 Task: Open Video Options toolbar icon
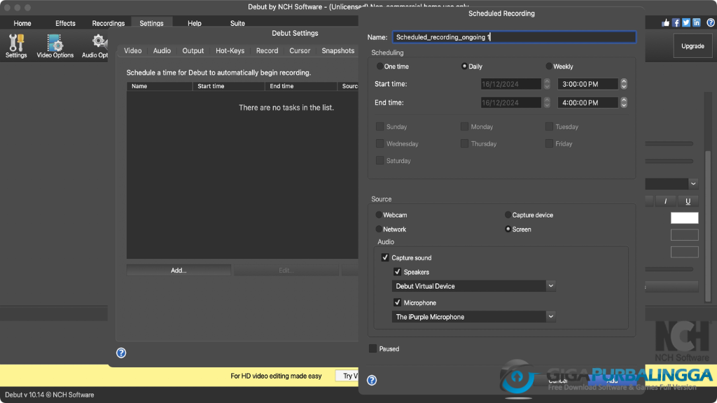[x=55, y=45]
